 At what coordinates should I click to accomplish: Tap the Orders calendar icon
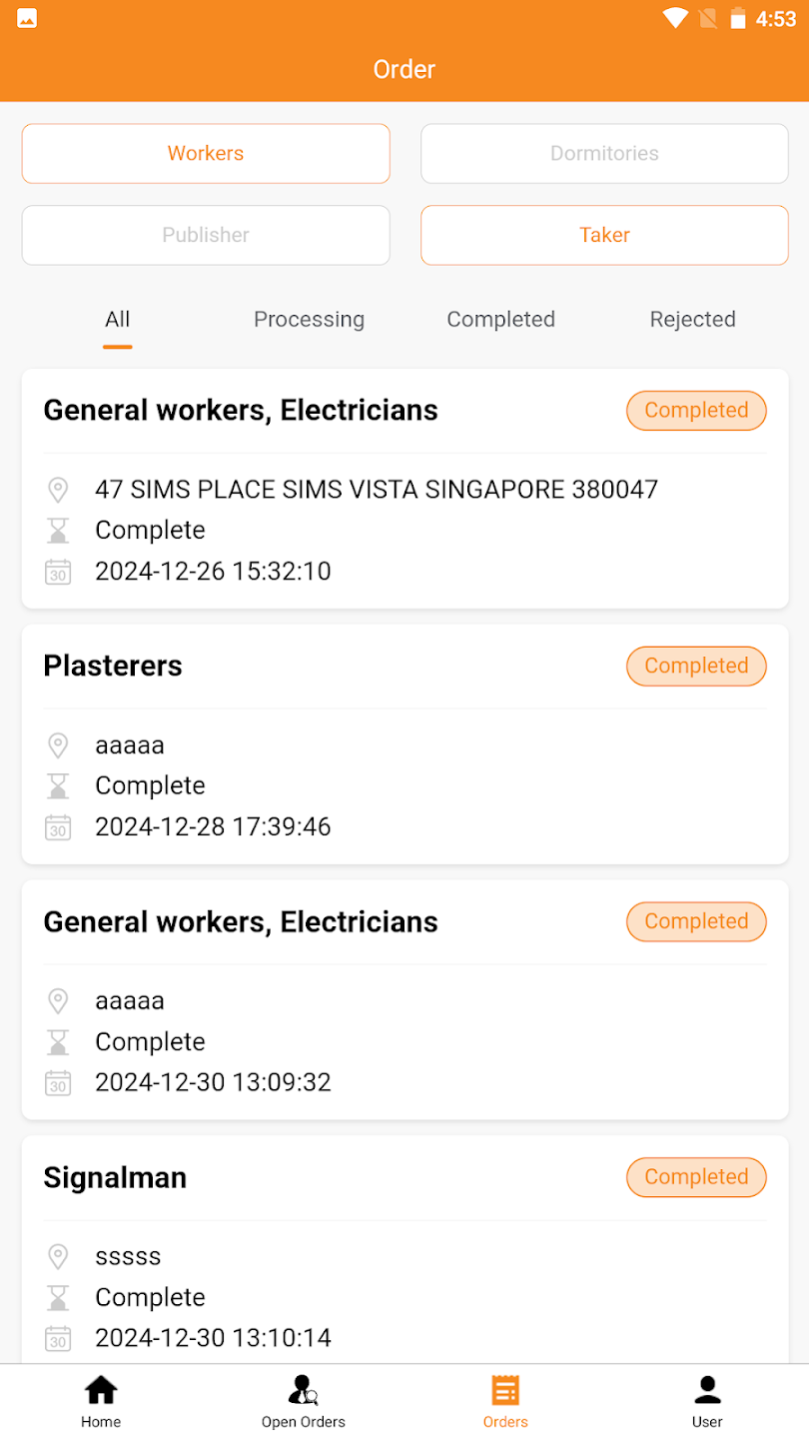pos(505,1388)
